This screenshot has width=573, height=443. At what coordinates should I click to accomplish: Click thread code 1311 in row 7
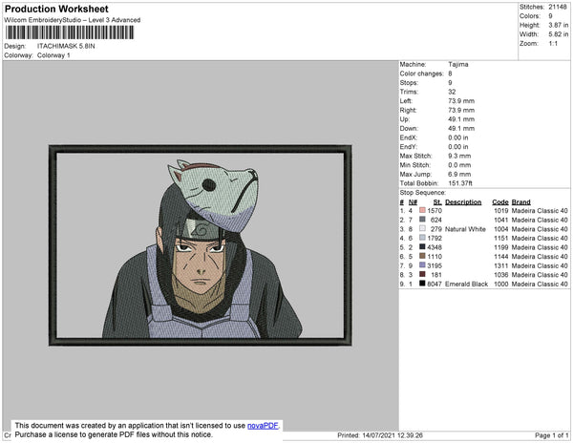point(501,265)
